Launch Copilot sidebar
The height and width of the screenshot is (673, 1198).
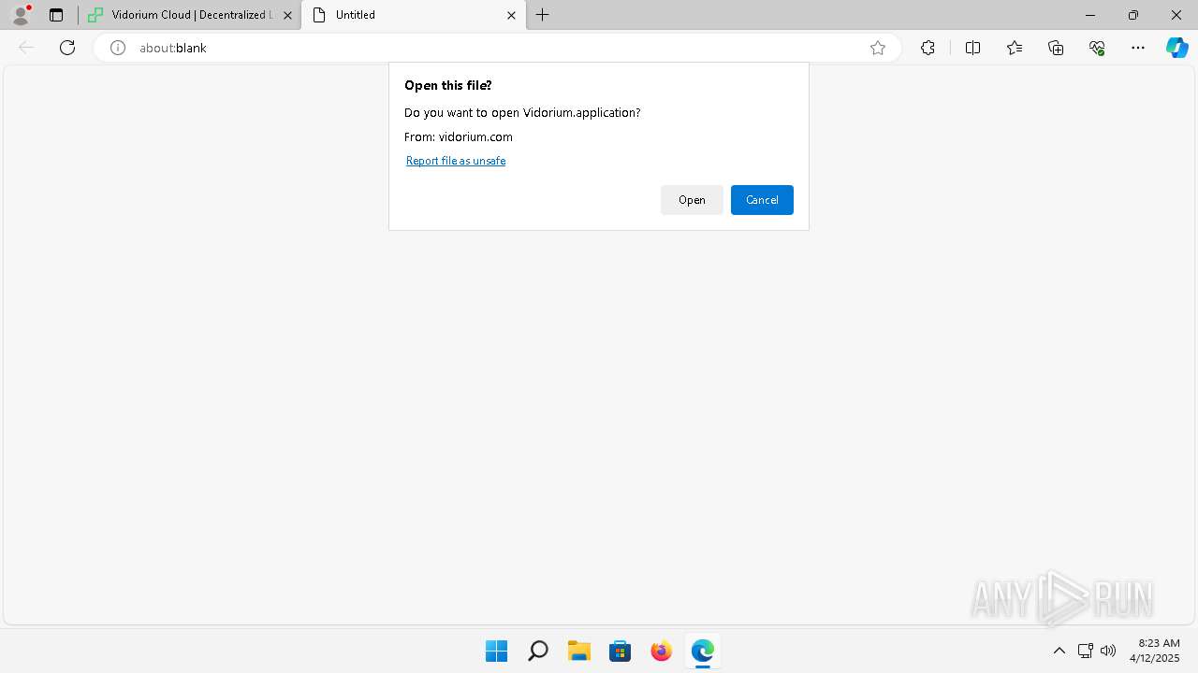pyautogui.click(x=1176, y=48)
